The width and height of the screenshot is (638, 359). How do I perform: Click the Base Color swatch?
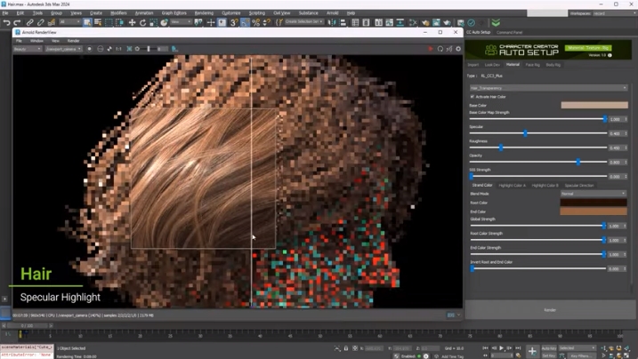594,105
